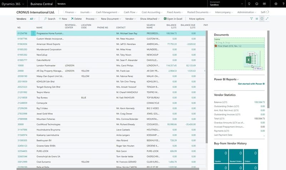Viewport: 286px width, 170px height.
Task: Toggle the FactBox information pane icon
Action: click(262, 19)
